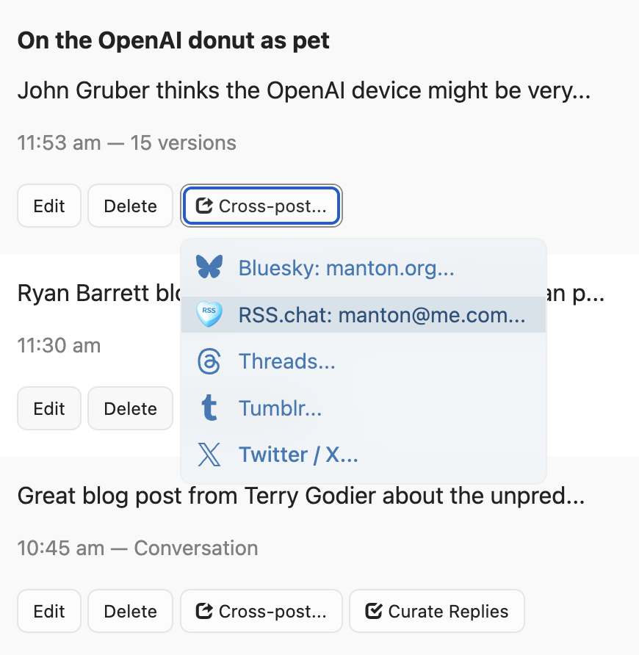639x655 pixels.
Task: Edit the Terry Godier post
Action: 49,611
